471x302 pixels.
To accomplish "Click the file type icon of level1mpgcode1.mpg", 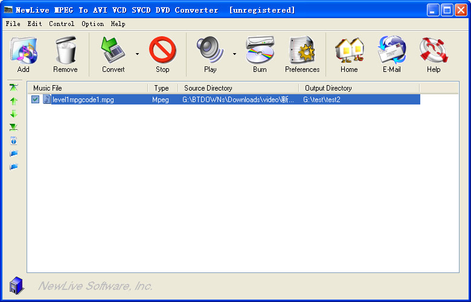I will [x=46, y=100].
